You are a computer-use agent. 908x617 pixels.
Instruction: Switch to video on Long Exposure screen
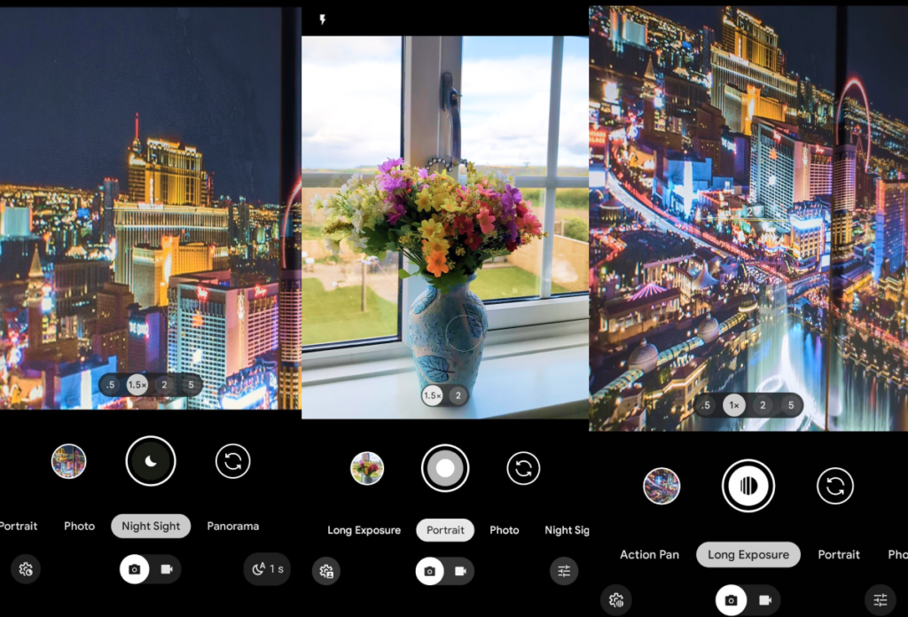pos(764,600)
